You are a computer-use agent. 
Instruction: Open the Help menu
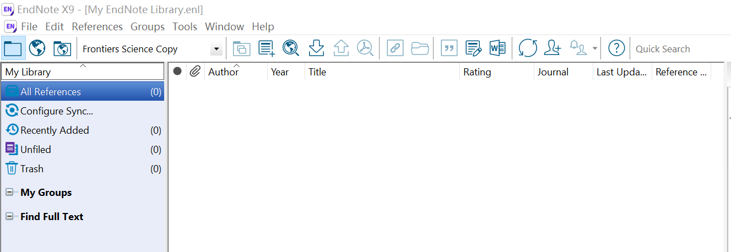(x=263, y=26)
